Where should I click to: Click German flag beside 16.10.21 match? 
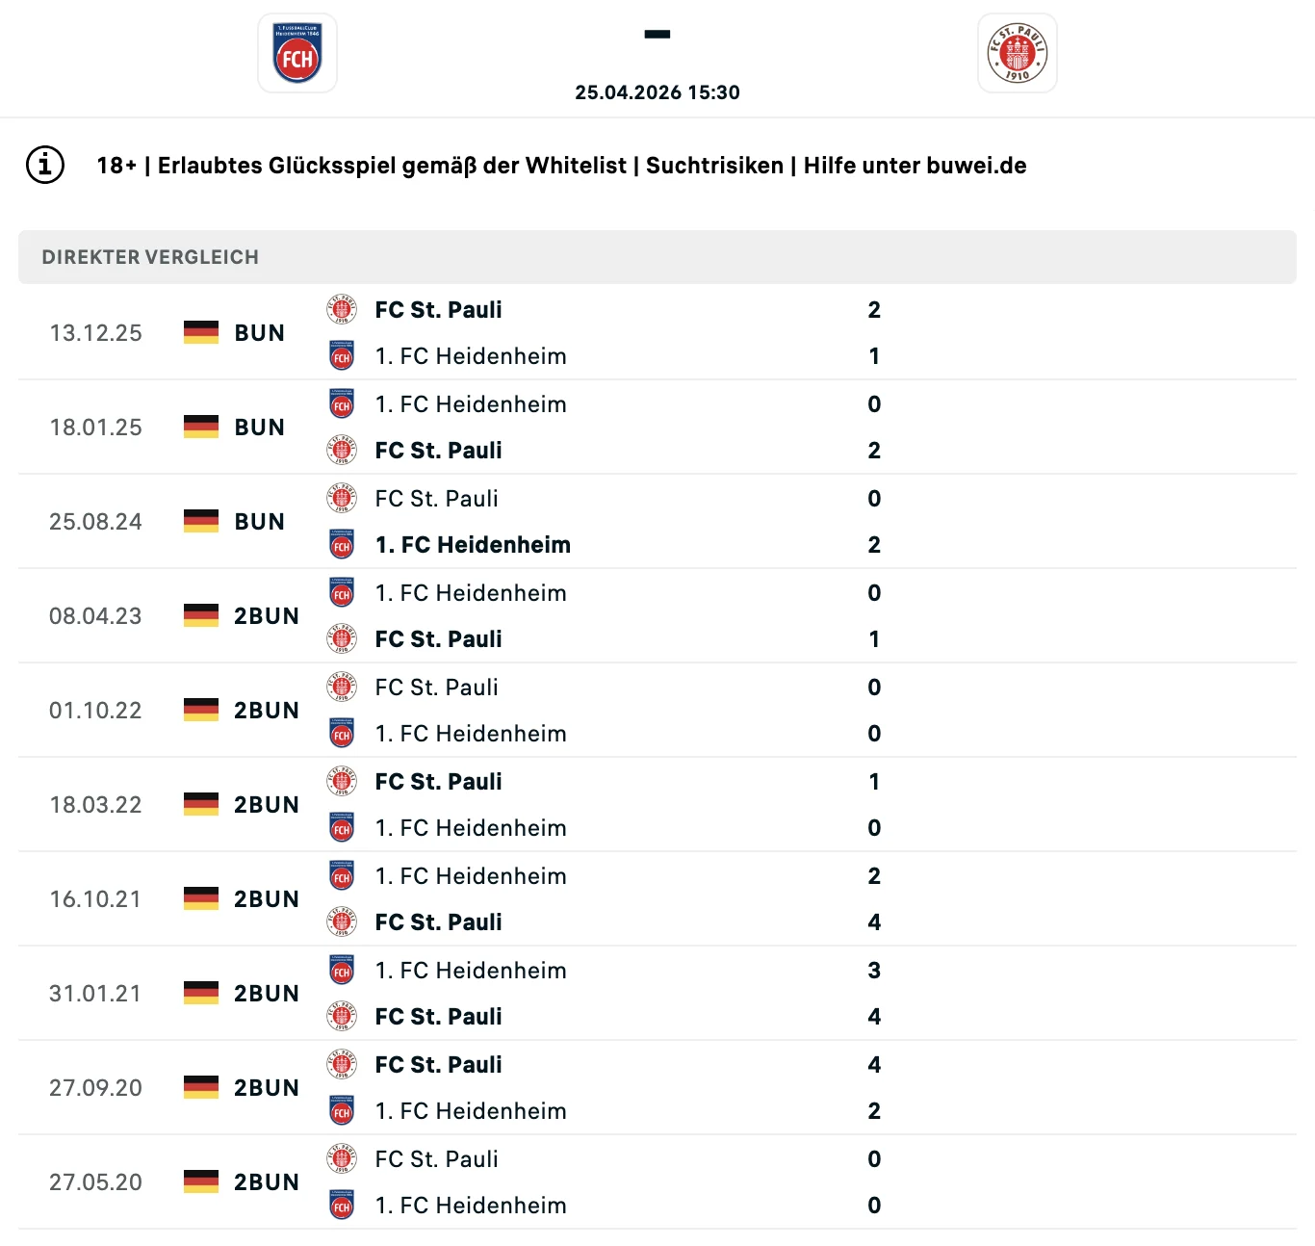pos(201,898)
